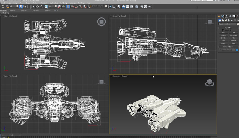Toggle the 3D Snaps button
This screenshot has width=239, height=138.
[x=73, y=7]
